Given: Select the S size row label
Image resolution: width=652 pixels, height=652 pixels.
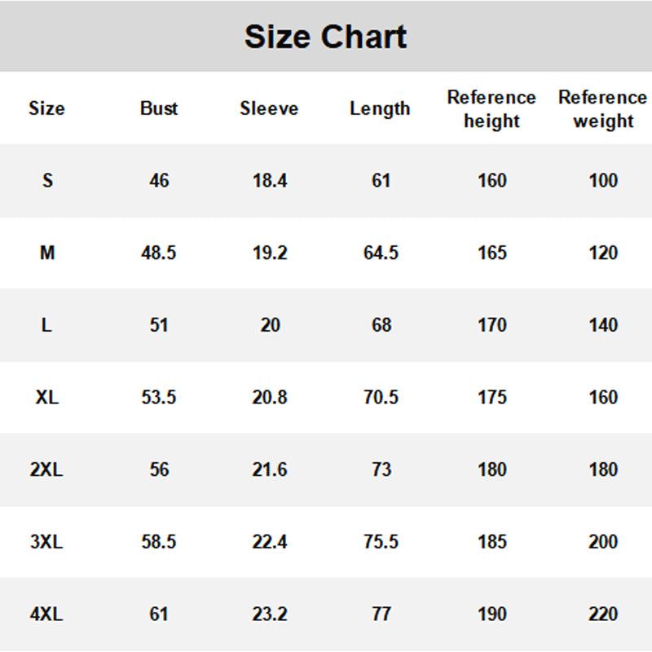Looking at the screenshot, I should (47, 181).
